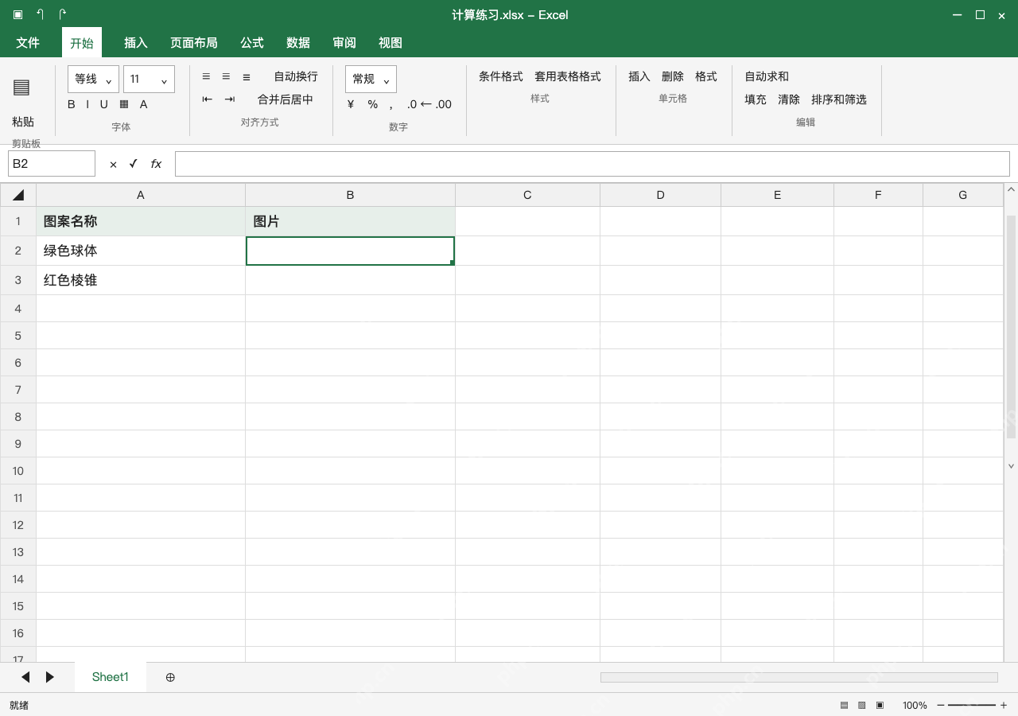This screenshot has height=716, width=1018.
Task: Switch to the 视图 tab
Action: click(x=390, y=43)
